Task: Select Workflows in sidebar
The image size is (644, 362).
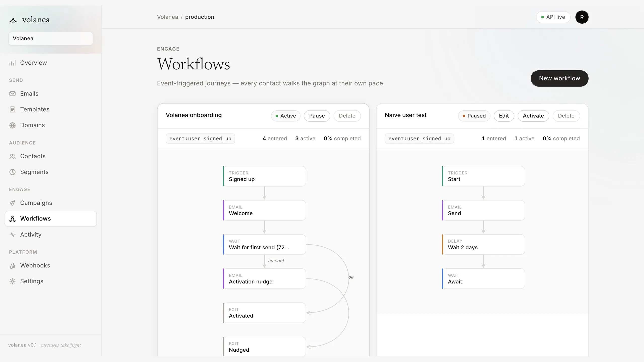Action: (51, 219)
